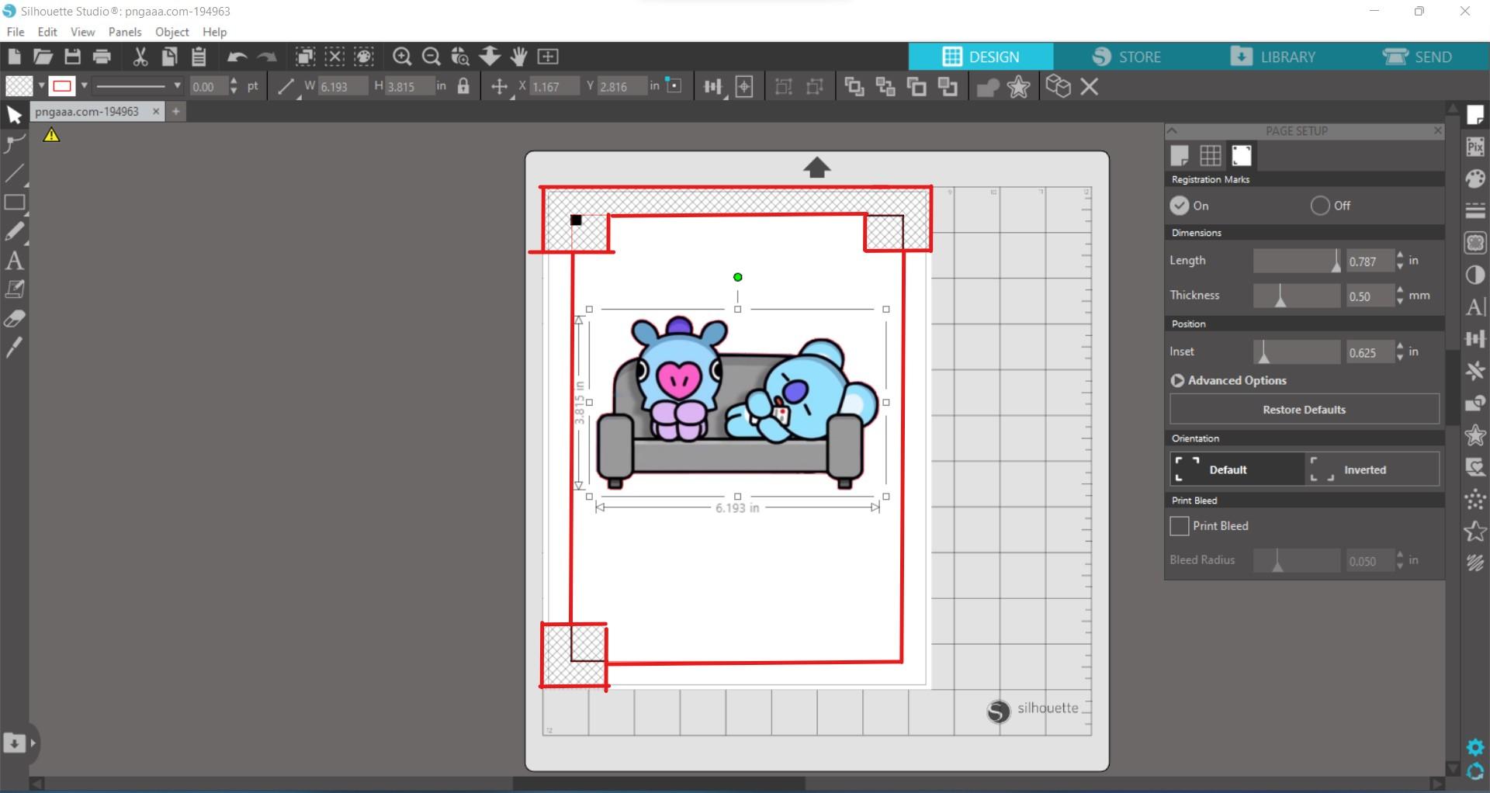Image resolution: width=1490 pixels, height=793 pixels.
Task: Click the W width input field
Action: pos(341,86)
